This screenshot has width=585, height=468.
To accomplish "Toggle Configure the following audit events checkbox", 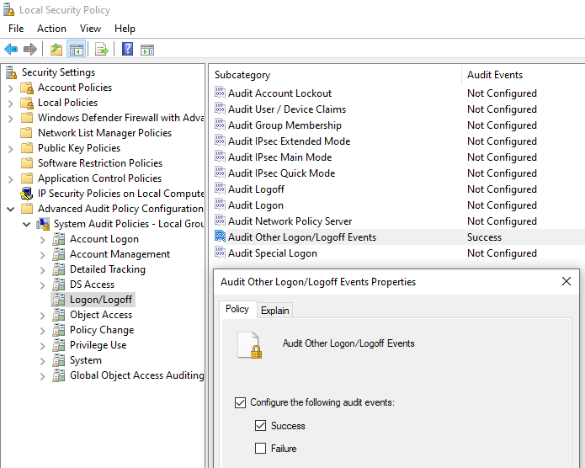I will click(x=240, y=403).
